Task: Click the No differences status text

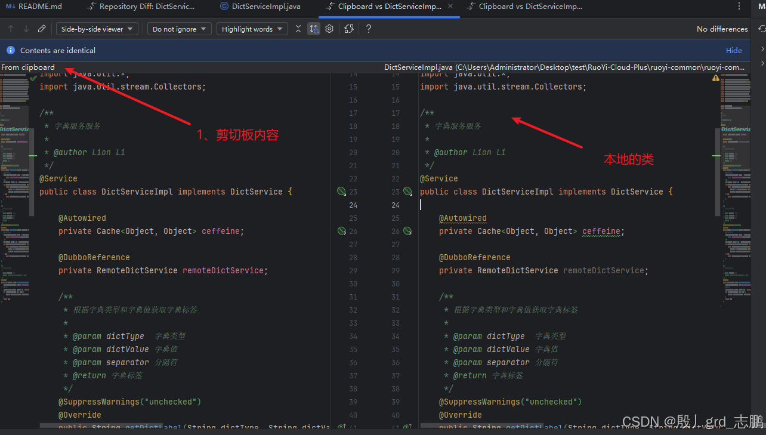Action: (722, 29)
